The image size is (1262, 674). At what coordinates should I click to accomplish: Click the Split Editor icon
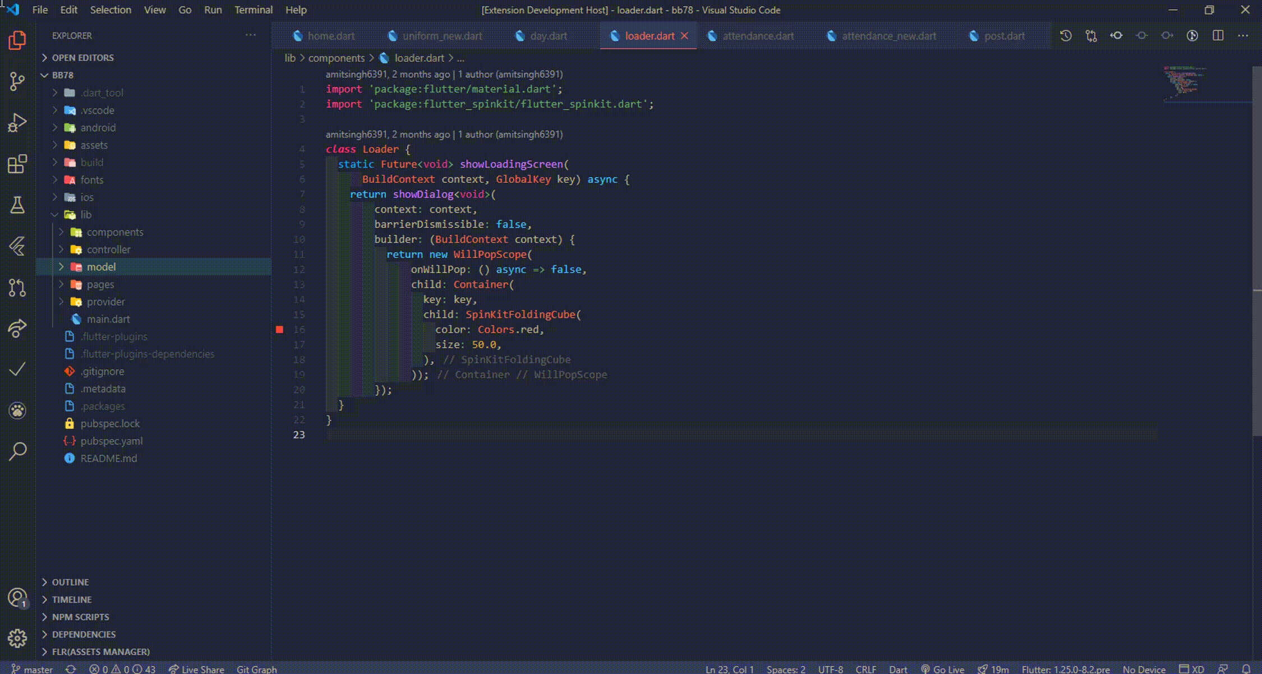(x=1218, y=36)
